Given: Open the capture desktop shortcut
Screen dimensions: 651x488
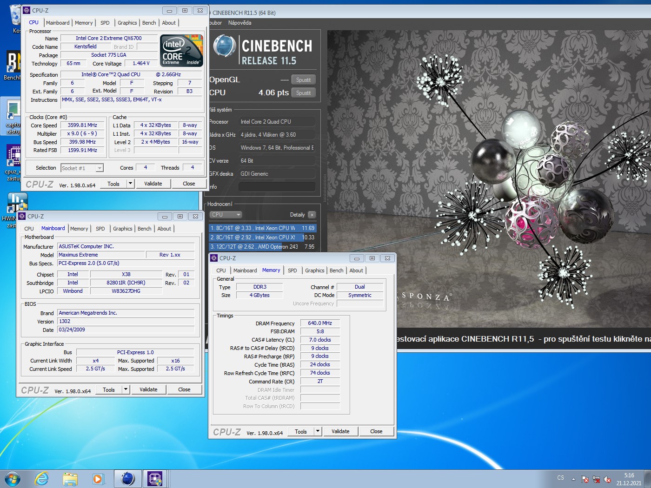Looking at the screenshot, I should coord(13,116).
